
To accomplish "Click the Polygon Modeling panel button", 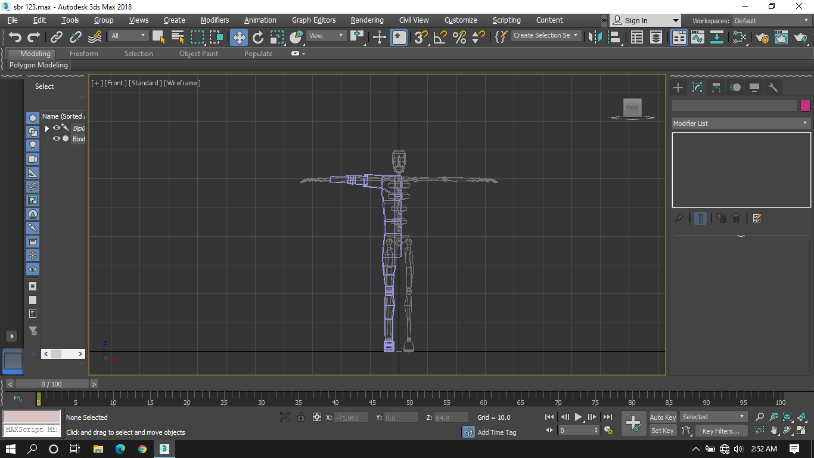I will tap(39, 65).
